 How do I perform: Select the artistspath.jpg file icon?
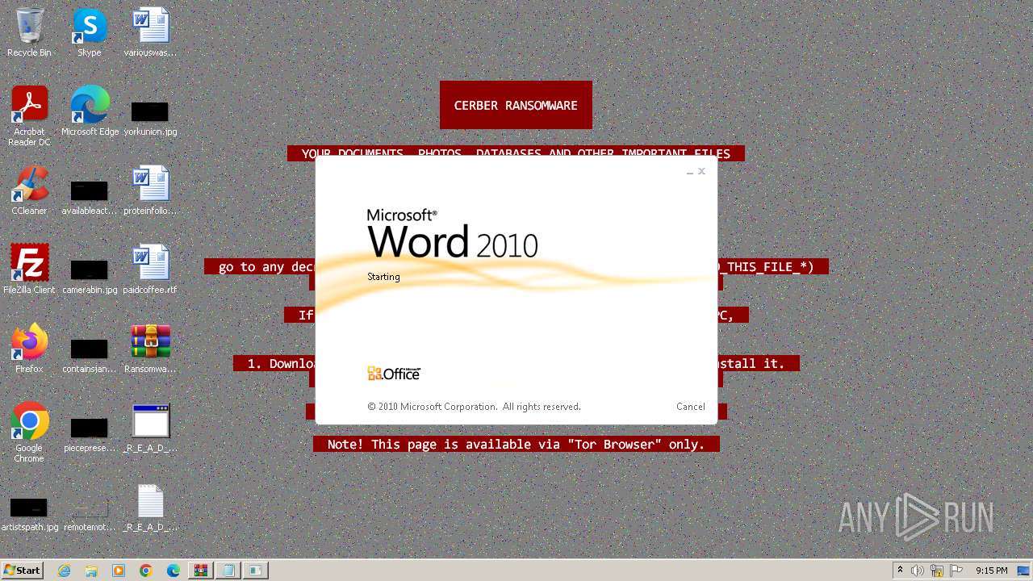click(29, 514)
